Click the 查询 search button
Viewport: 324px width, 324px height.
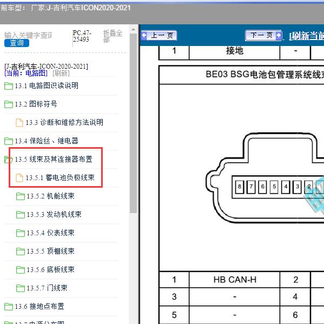click(x=17, y=43)
